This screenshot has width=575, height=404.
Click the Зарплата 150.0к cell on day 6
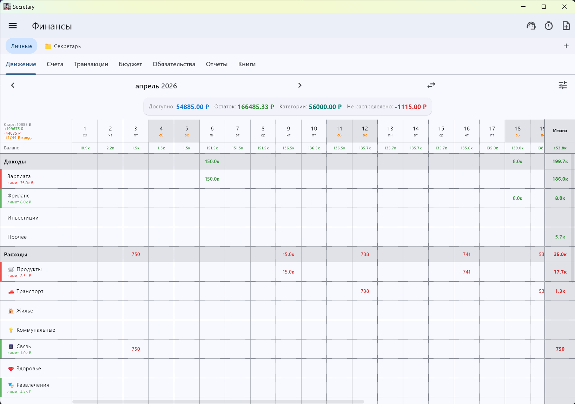coord(212,179)
